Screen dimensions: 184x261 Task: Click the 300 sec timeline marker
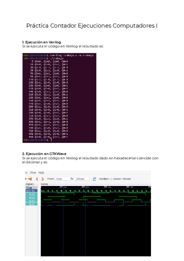[x=107, y=187]
